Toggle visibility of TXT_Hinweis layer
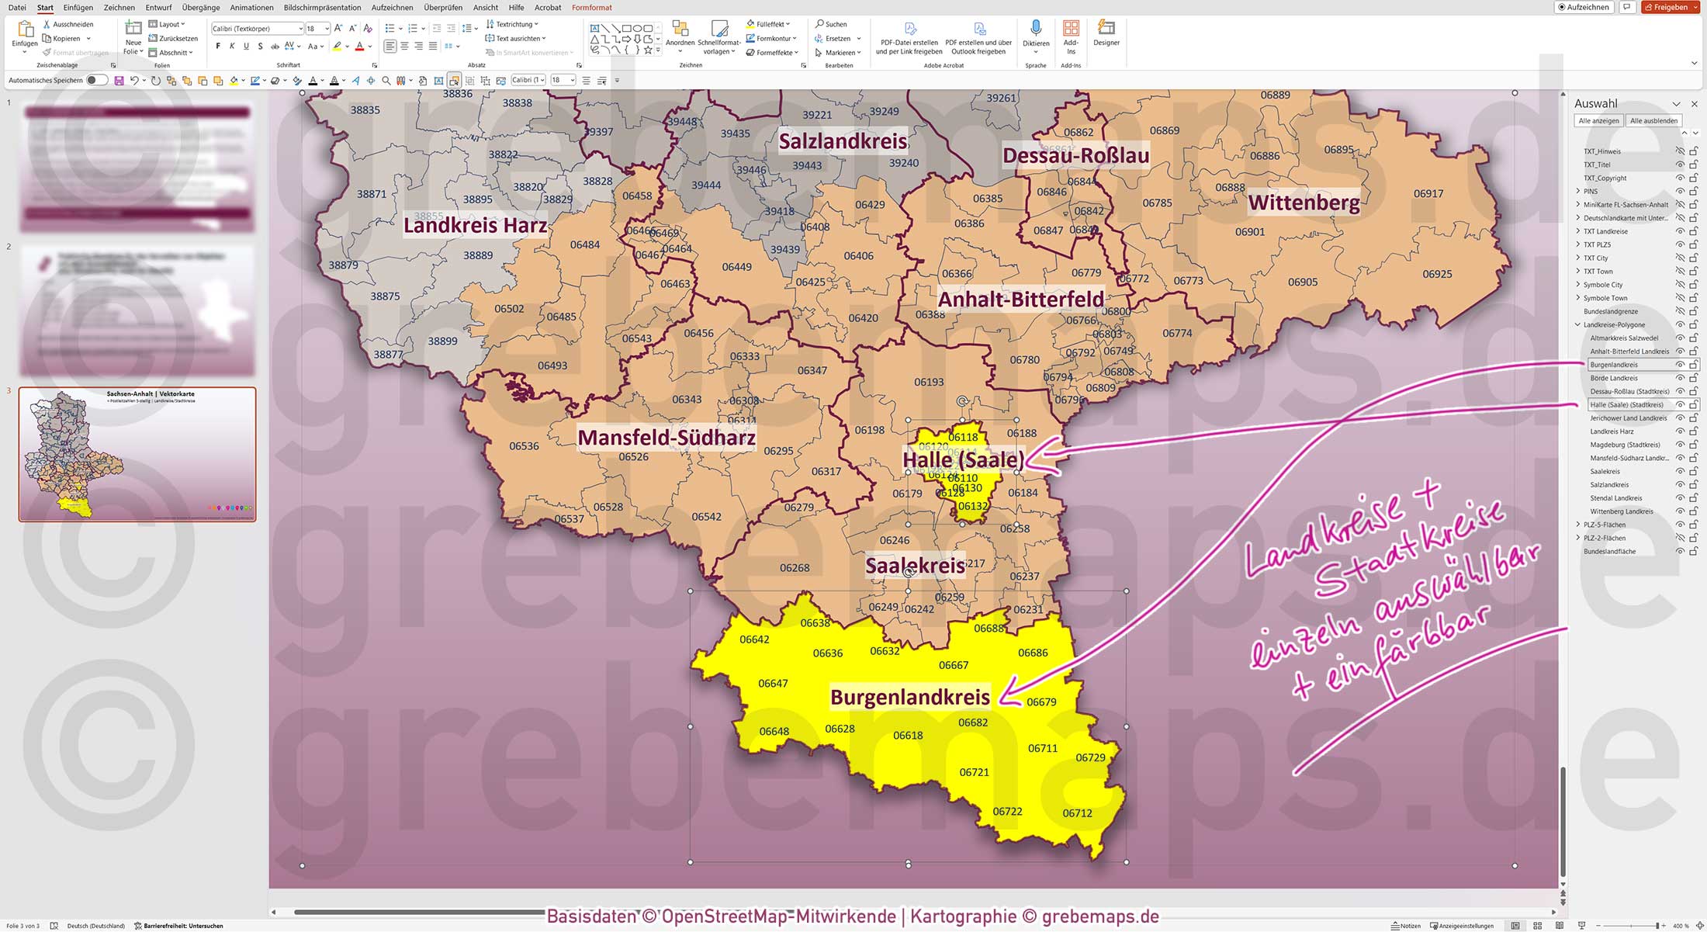This screenshot has height=932, width=1707. [x=1681, y=151]
